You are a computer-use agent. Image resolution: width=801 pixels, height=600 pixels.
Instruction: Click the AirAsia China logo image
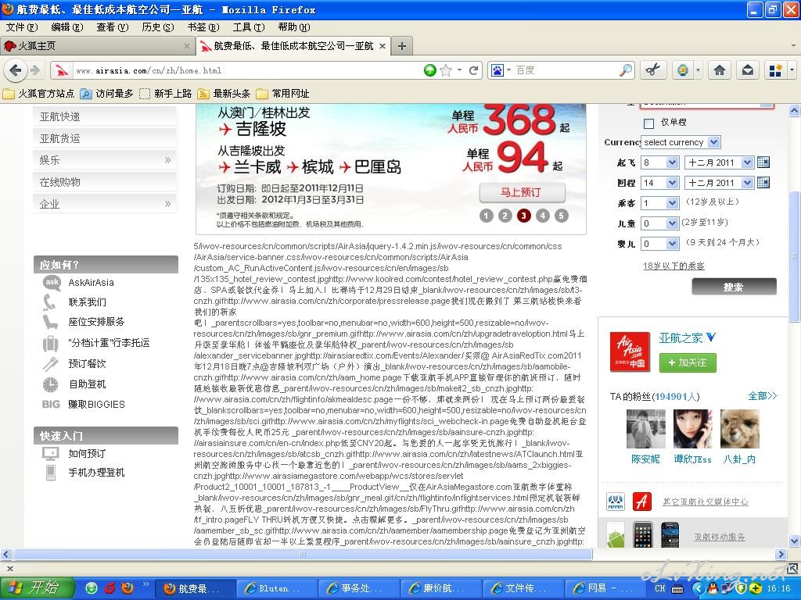pos(630,352)
